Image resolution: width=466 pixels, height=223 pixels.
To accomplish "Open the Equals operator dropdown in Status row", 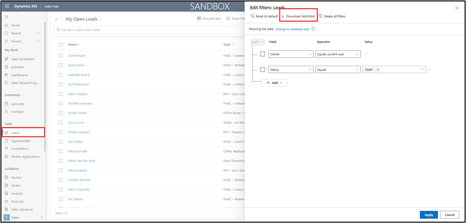I will (338, 69).
